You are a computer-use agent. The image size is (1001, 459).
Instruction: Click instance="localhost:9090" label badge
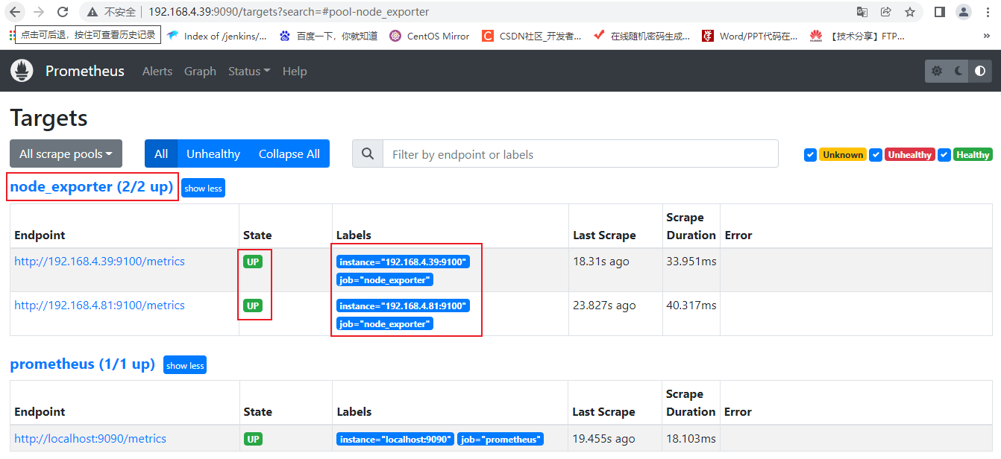[395, 440]
